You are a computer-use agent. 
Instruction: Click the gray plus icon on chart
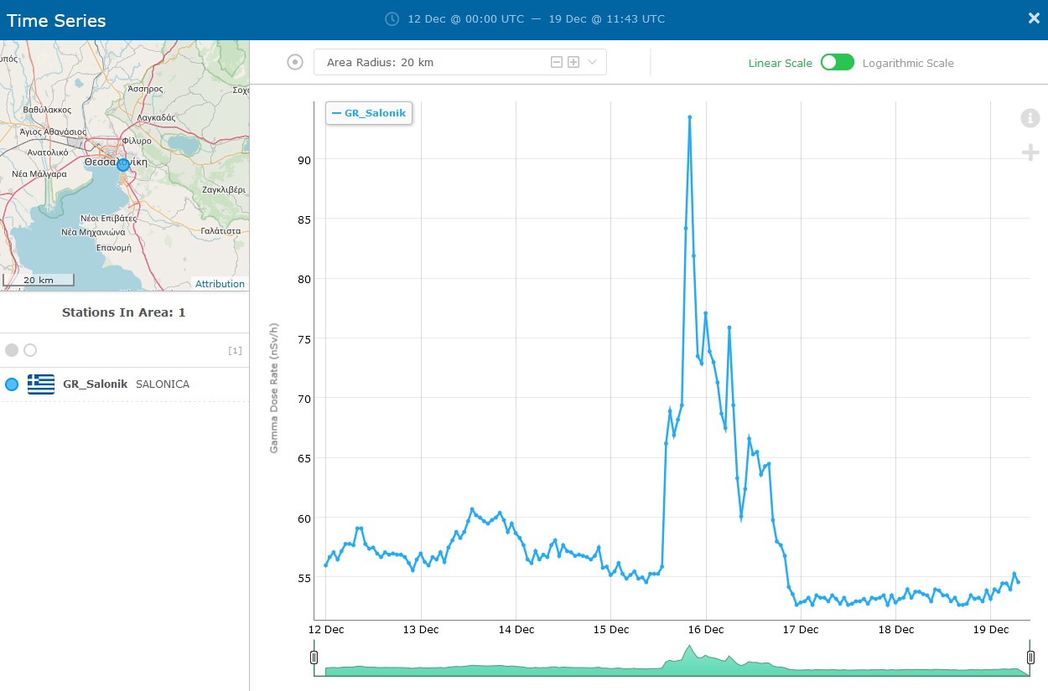[x=1030, y=152]
